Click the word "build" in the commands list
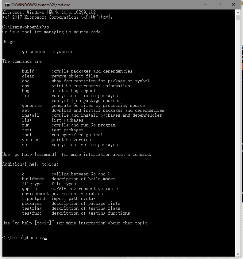 [28, 71]
